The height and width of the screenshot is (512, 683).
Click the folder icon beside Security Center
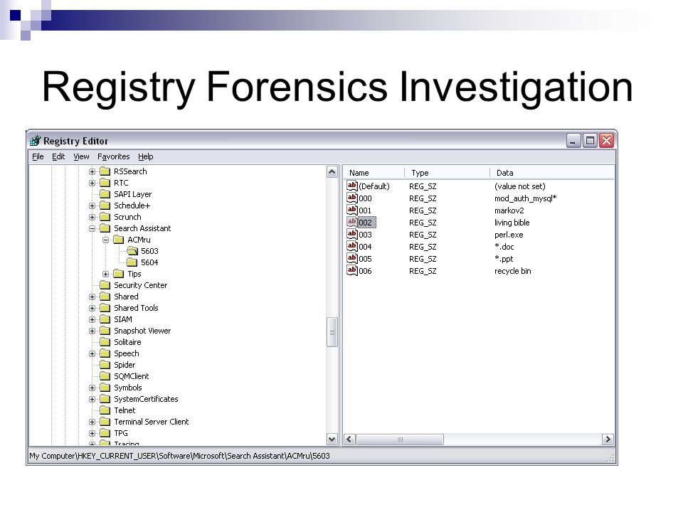(105, 285)
